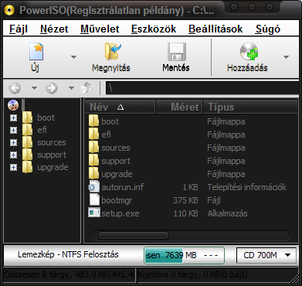
Task: Click the bootmgr file icon
Action: (94, 200)
